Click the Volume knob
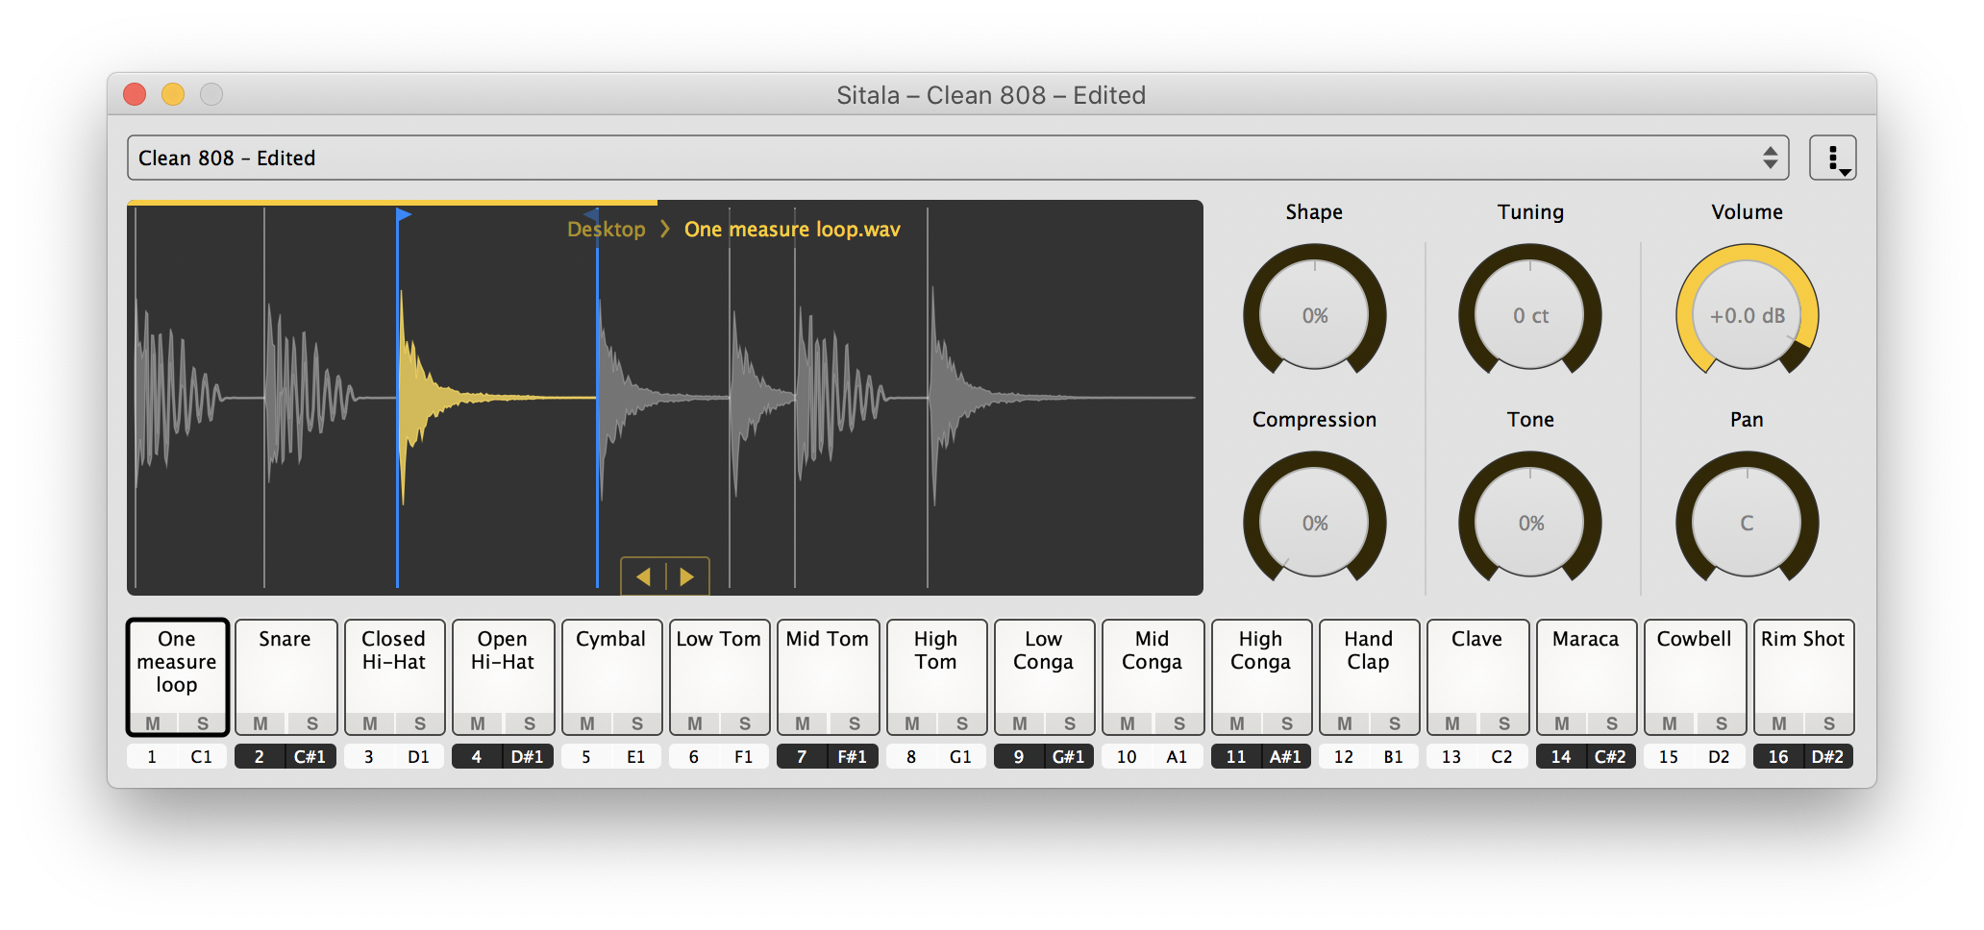The width and height of the screenshot is (1984, 930). [x=1747, y=313]
